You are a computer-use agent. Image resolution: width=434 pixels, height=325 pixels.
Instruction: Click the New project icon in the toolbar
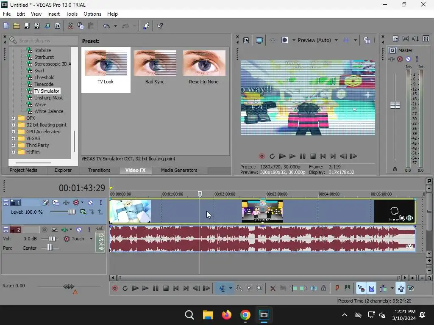point(6,26)
